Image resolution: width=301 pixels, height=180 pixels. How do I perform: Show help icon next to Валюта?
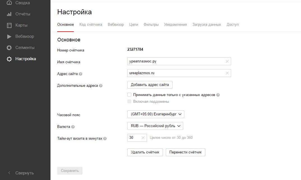(x=73, y=127)
